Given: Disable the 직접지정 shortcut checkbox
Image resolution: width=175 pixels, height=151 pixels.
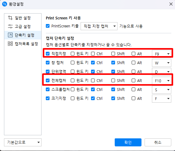Looking at the screenshot, I should pyautogui.click(x=48, y=54).
